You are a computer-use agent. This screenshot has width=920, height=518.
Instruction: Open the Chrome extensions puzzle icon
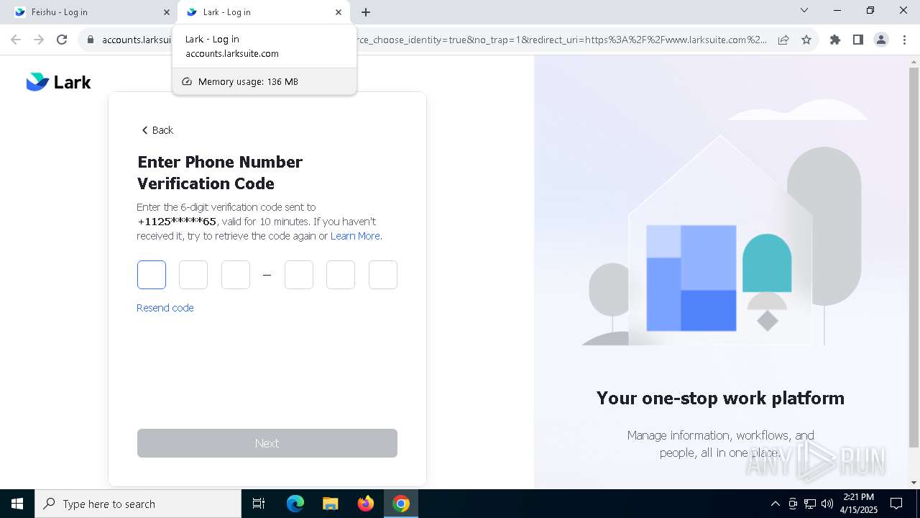tap(835, 40)
